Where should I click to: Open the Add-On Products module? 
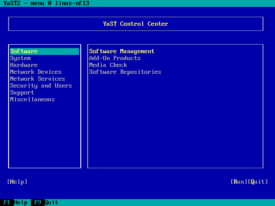point(115,58)
